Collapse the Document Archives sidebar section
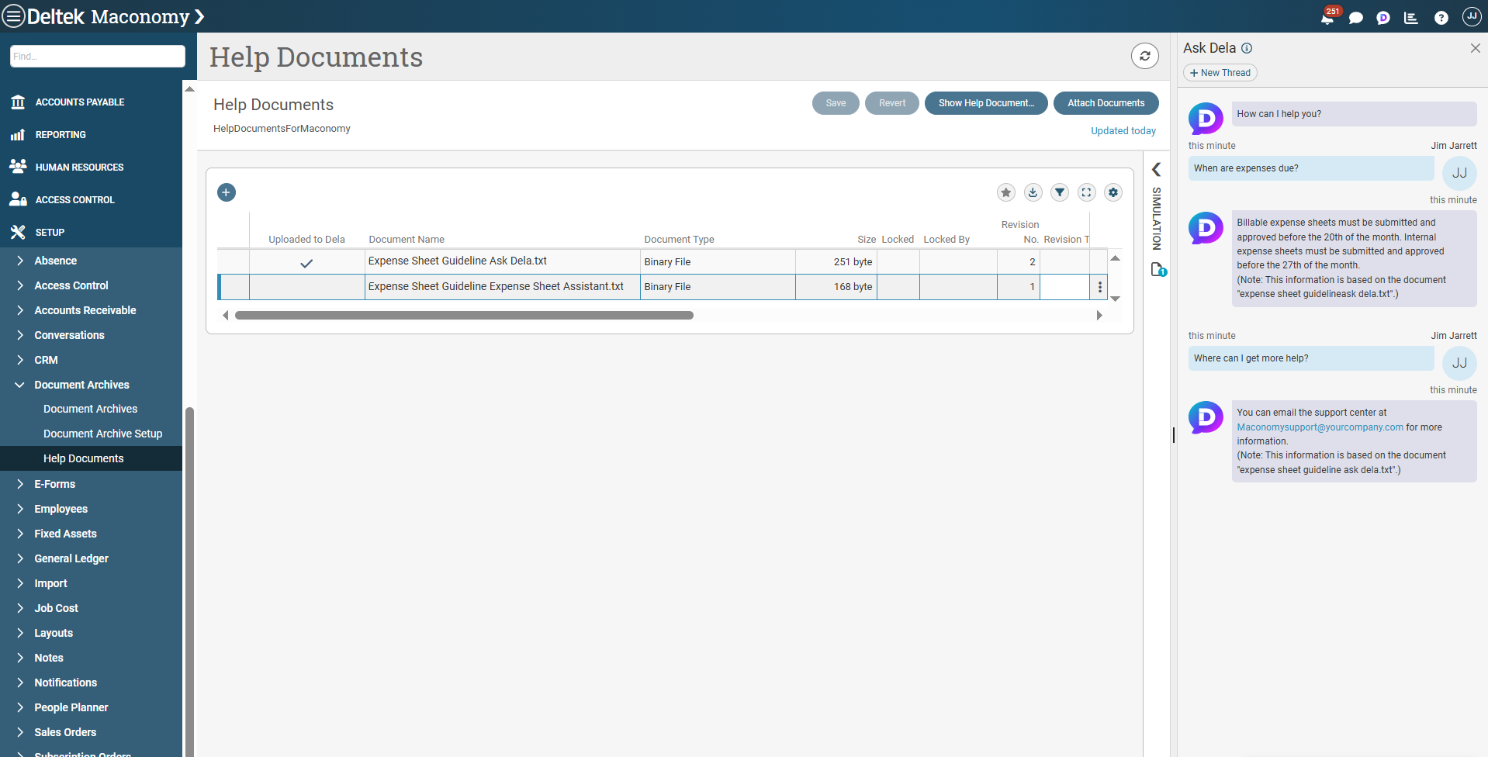 pos(19,384)
